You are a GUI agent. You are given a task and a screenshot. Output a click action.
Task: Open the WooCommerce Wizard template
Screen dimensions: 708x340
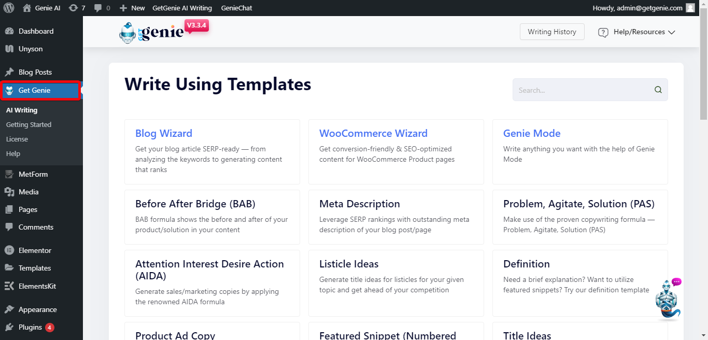click(x=396, y=152)
